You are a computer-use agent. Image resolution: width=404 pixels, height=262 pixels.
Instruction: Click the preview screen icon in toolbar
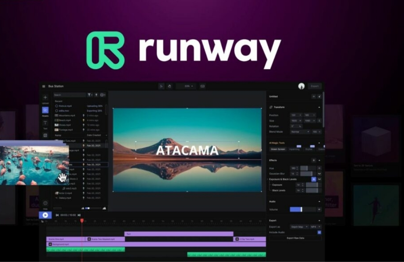(x=202, y=86)
